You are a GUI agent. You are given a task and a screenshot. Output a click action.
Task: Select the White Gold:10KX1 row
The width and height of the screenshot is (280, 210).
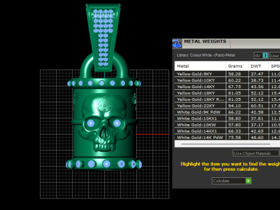point(228,118)
